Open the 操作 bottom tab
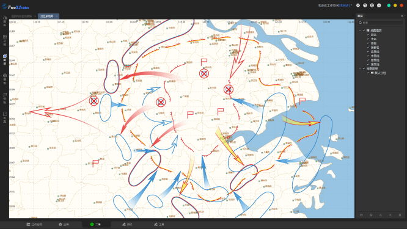 [x=127, y=224]
